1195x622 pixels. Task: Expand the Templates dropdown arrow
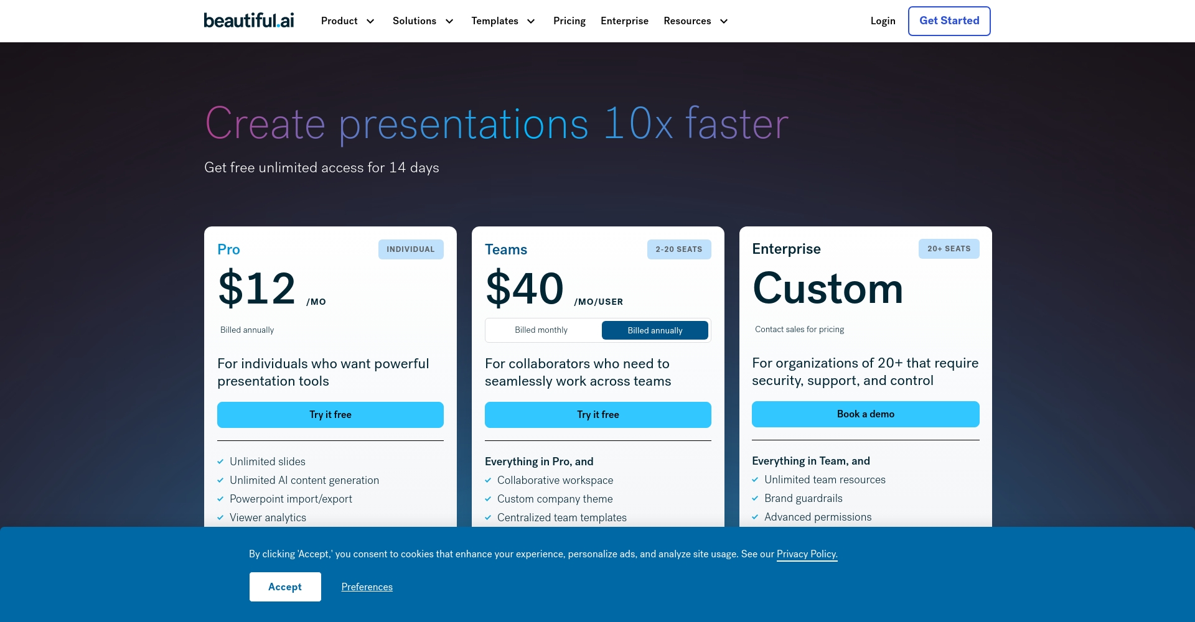[531, 21]
